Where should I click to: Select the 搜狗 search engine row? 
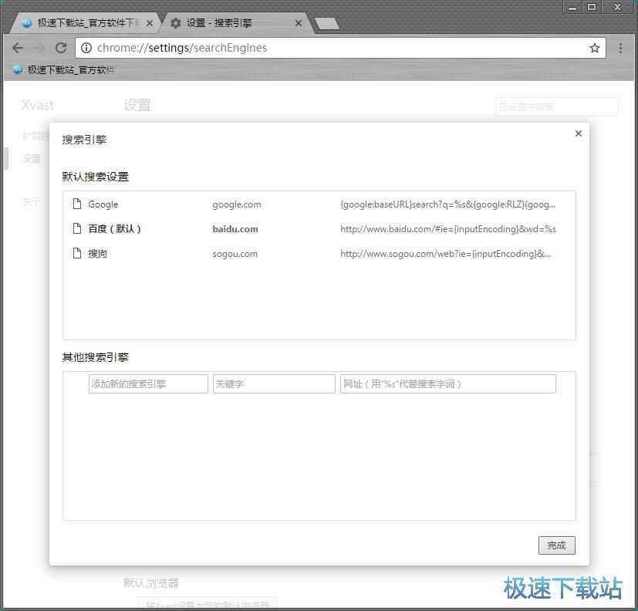pyautogui.click(x=319, y=254)
